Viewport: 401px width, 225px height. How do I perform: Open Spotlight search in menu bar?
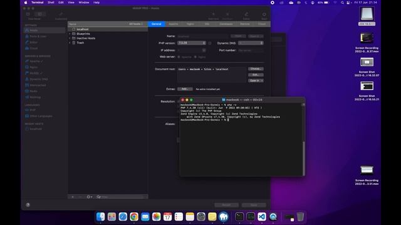342,2
